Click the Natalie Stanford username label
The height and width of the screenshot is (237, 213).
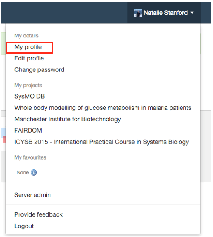(x=166, y=13)
